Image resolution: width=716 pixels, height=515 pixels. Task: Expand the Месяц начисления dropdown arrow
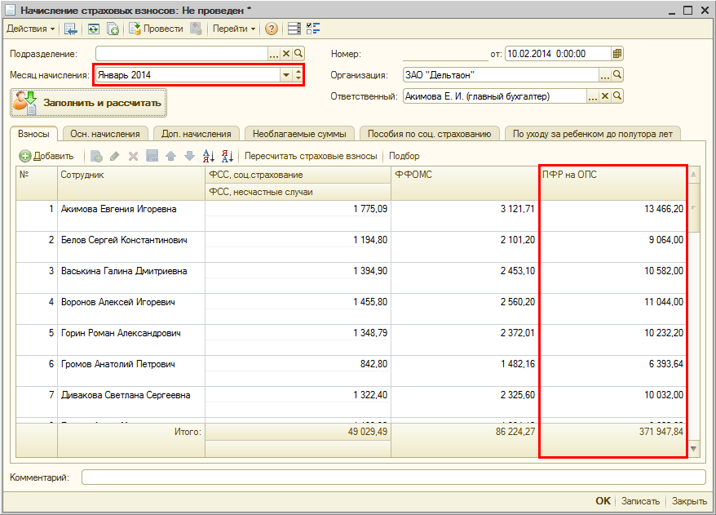pos(286,75)
